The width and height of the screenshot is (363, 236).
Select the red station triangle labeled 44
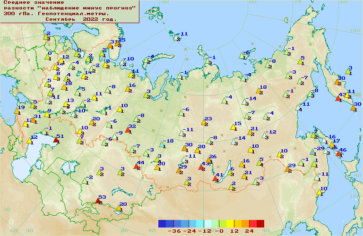coord(136,166)
